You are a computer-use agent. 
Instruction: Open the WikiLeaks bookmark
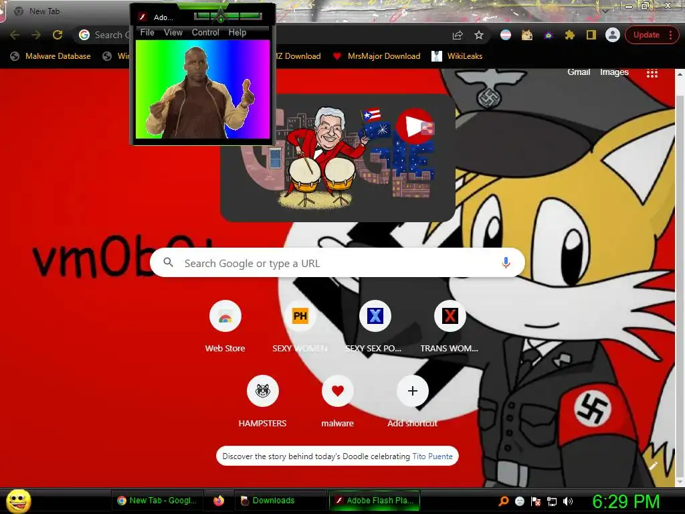pyautogui.click(x=458, y=56)
